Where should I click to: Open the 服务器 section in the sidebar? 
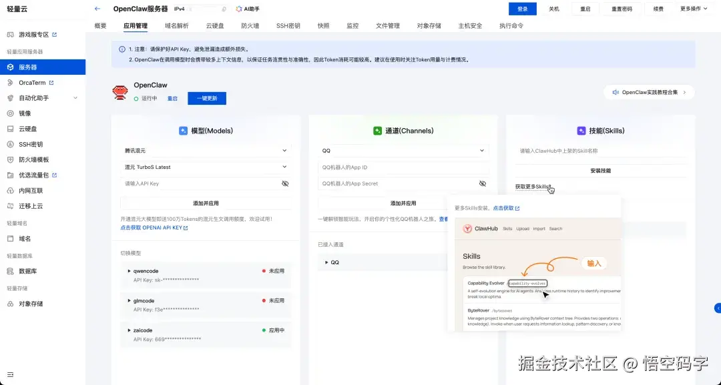pyautogui.click(x=40, y=66)
